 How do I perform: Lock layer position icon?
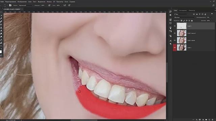(x=187, y=21)
